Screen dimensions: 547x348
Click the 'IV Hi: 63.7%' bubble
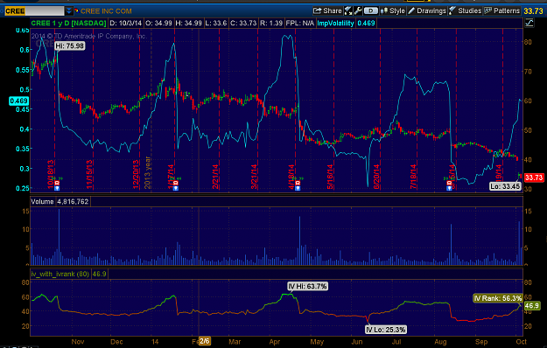tap(307, 286)
